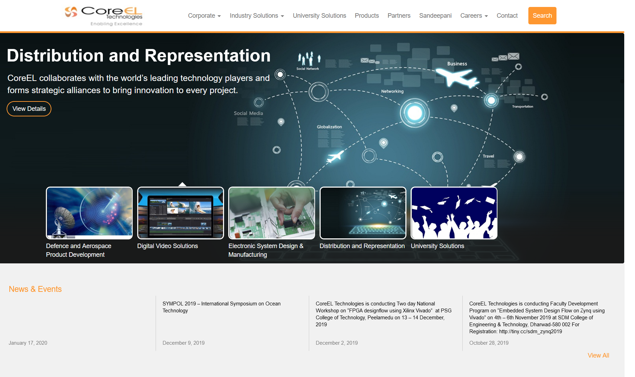Go to University Solutions in navbar
This screenshot has width=635, height=377.
coord(319,16)
